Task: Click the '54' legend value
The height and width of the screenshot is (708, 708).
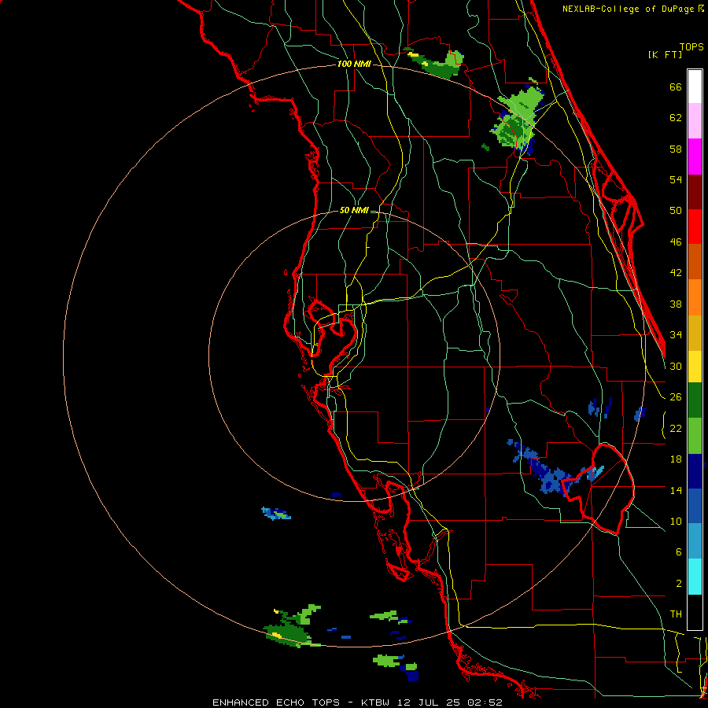Action: point(676,179)
